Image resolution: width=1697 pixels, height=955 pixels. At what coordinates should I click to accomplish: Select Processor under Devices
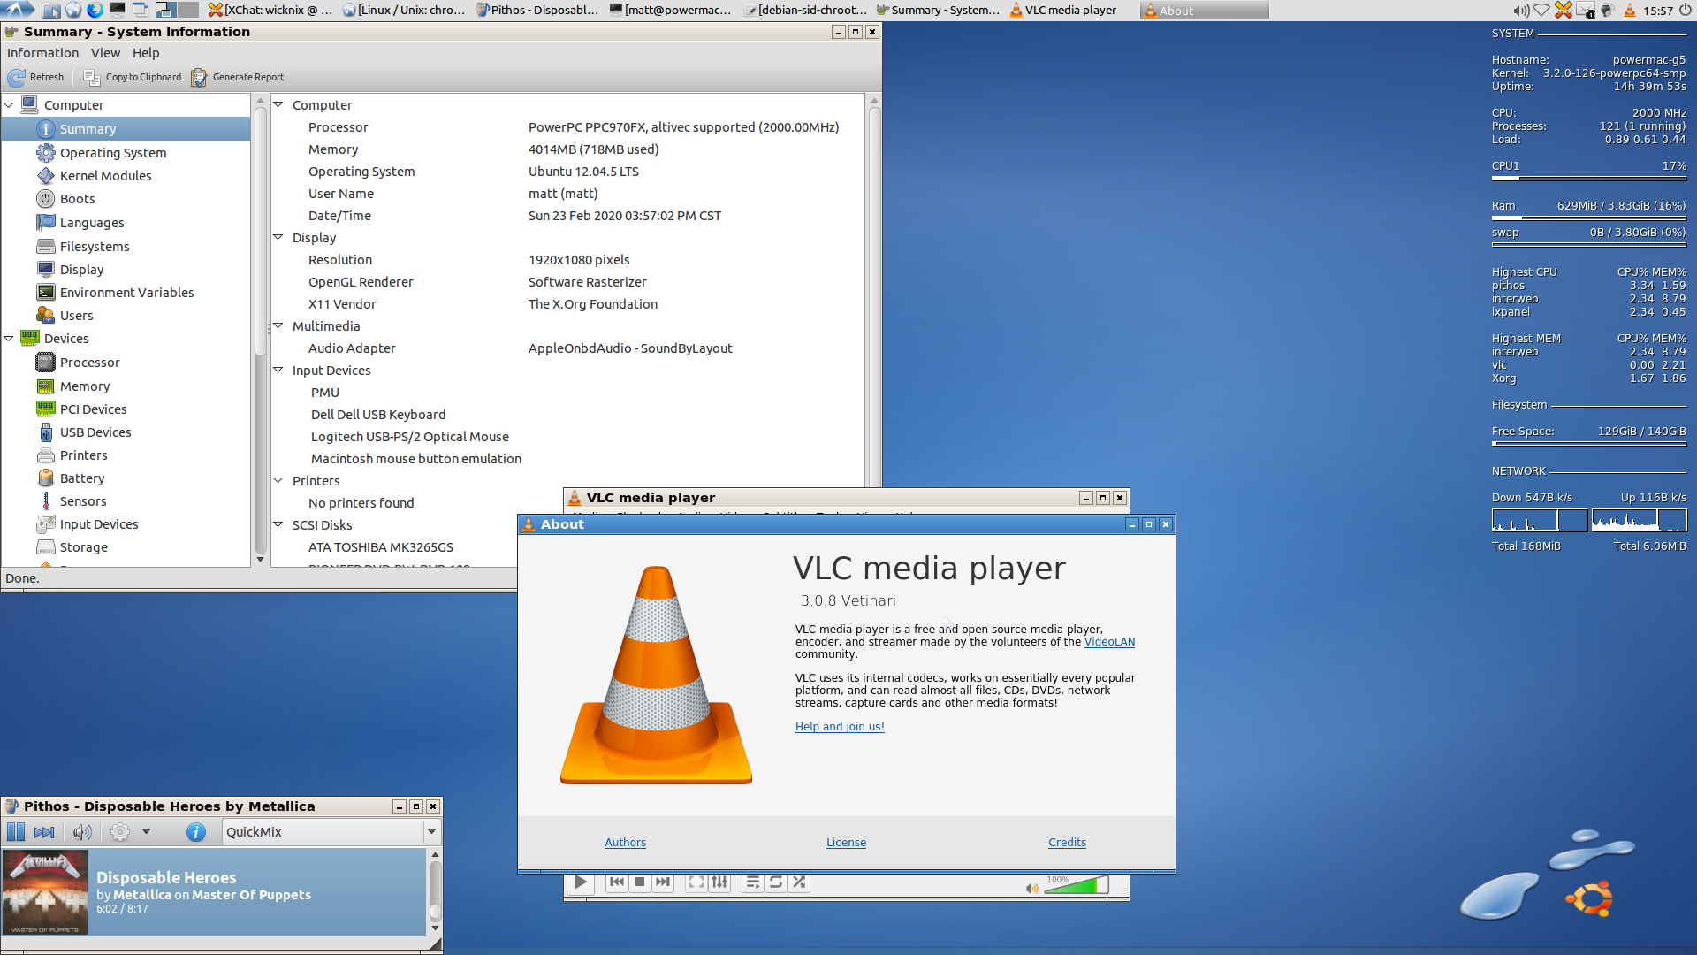click(x=89, y=362)
